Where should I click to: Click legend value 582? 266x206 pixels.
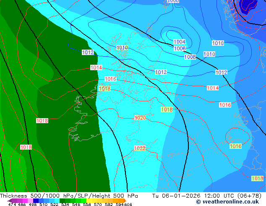(x=109, y=204)
